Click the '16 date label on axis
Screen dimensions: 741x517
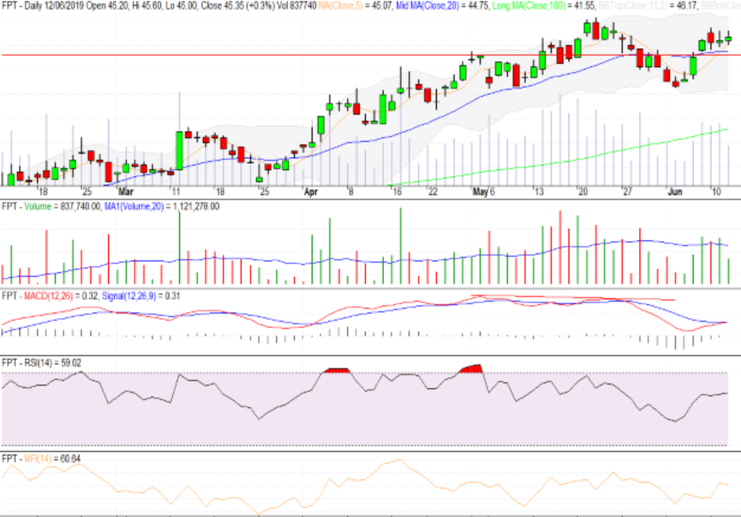pyautogui.click(x=396, y=192)
